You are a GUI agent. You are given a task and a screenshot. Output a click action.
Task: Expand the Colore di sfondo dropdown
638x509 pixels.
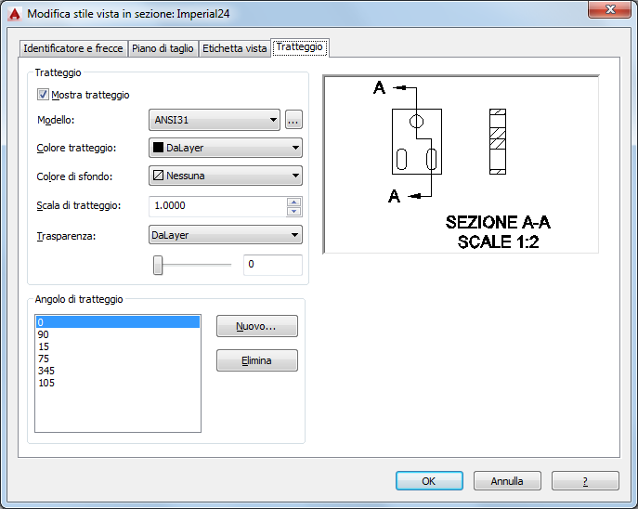226,176
